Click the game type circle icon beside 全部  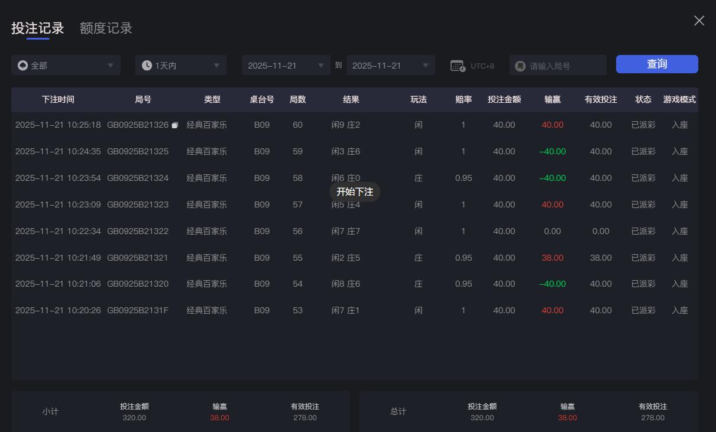tap(22, 65)
